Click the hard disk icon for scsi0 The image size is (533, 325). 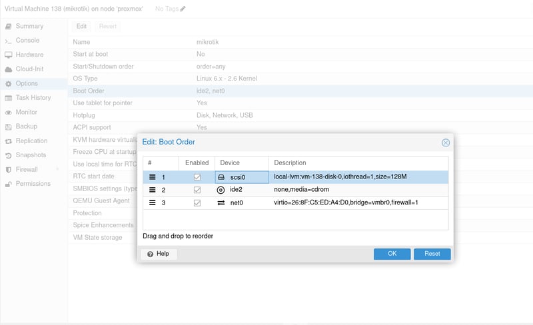pos(221,177)
